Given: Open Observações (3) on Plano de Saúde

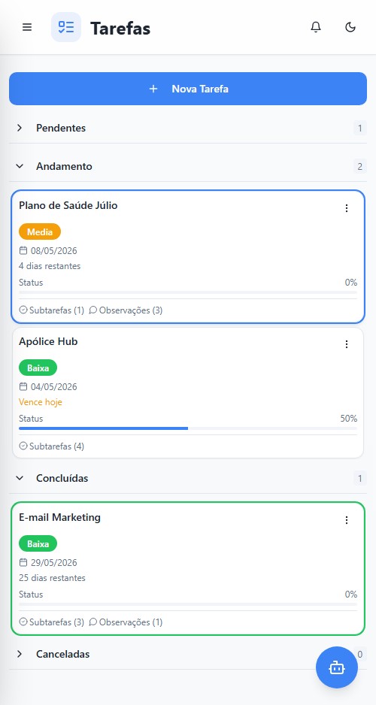Looking at the screenshot, I should tap(126, 310).
